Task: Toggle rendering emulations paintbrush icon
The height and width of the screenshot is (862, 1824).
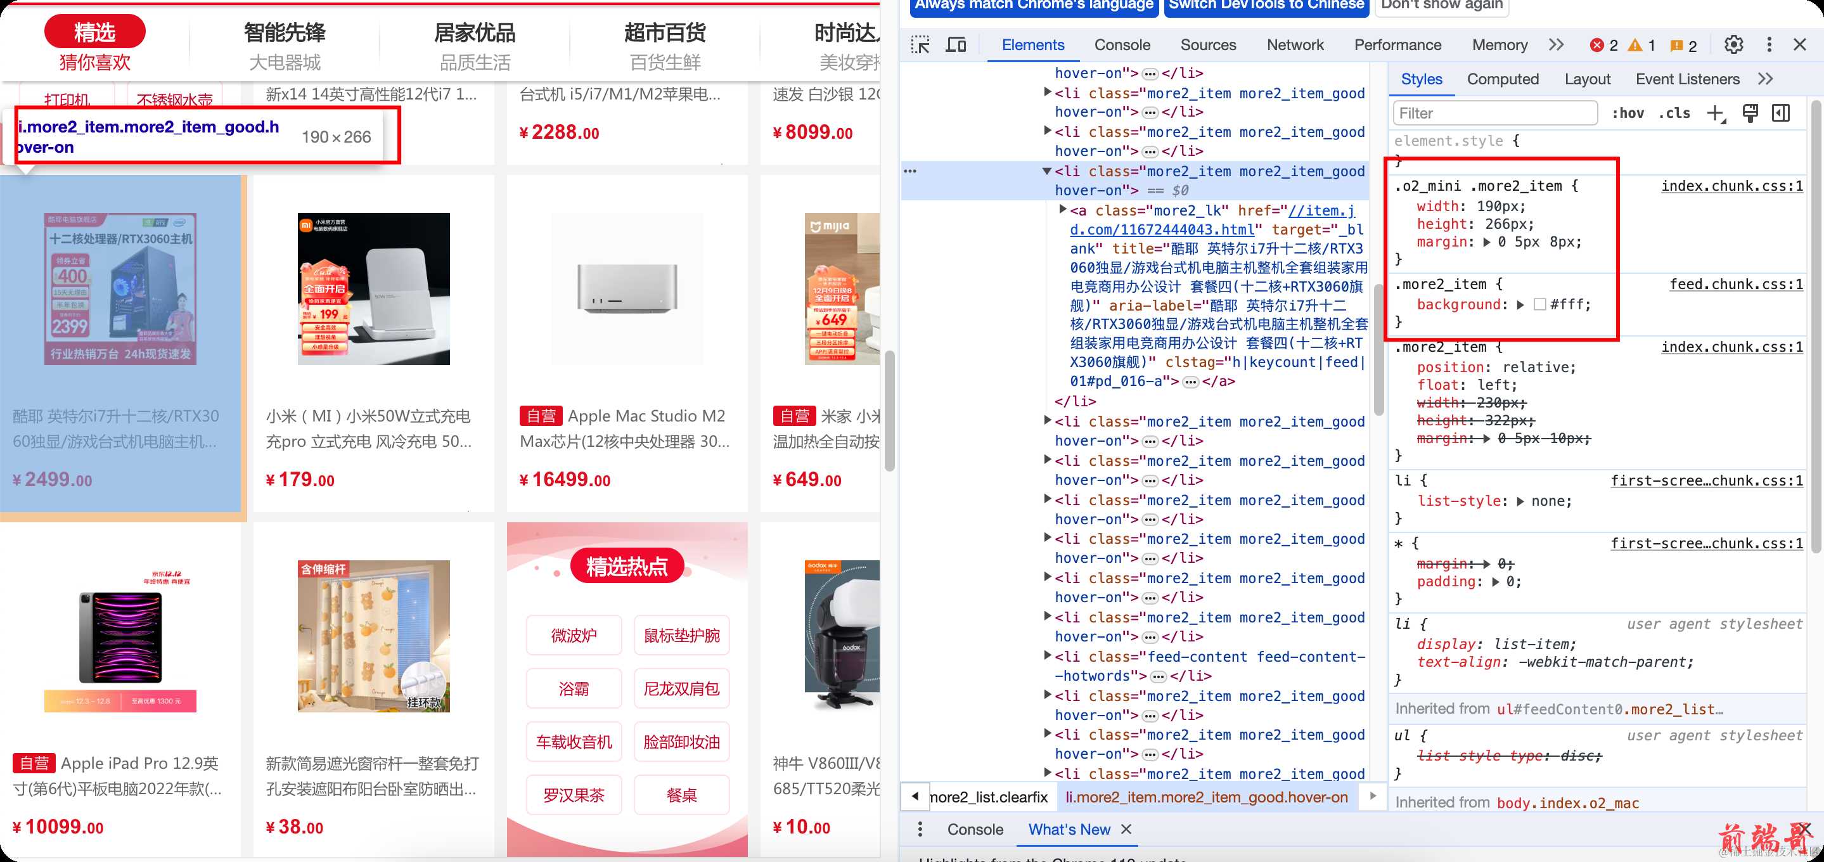Action: click(1750, 113)
